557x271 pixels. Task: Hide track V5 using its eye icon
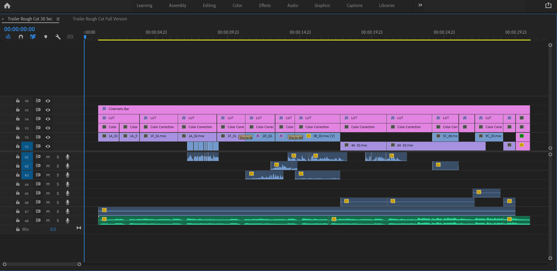[48, 110]
